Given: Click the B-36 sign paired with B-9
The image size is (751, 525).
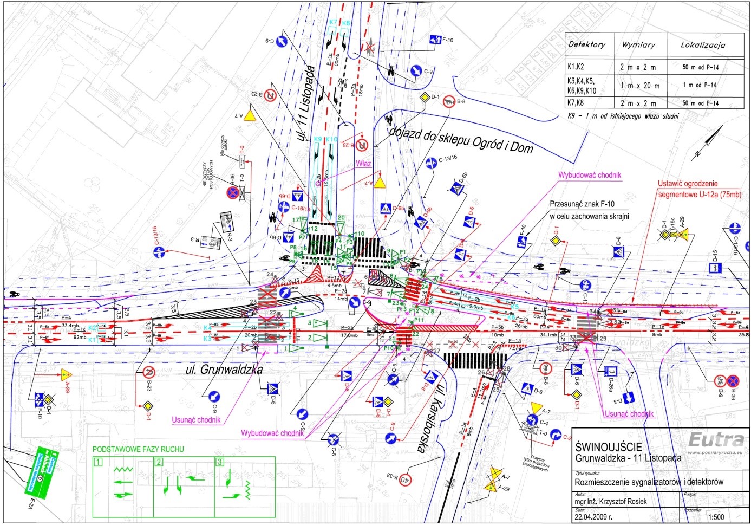Looking at the screenshot, I should pos(733,381).
